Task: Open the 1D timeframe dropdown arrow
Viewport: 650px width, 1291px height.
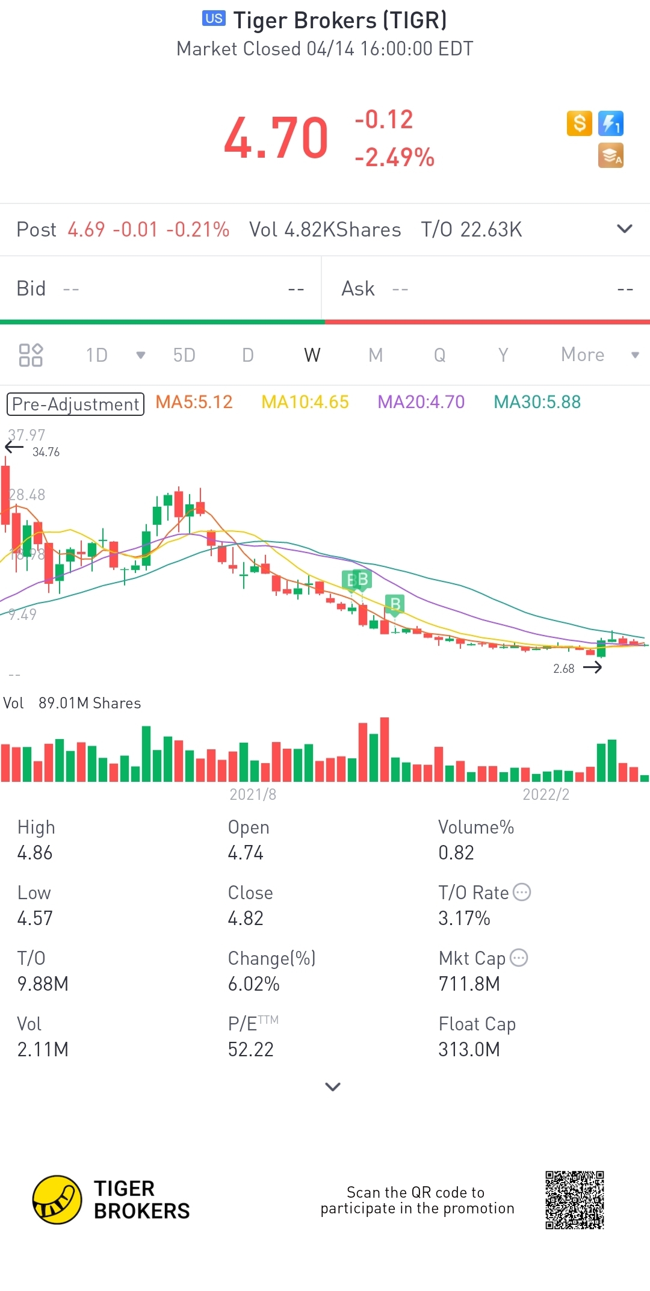Action: [x=141, y=355]
